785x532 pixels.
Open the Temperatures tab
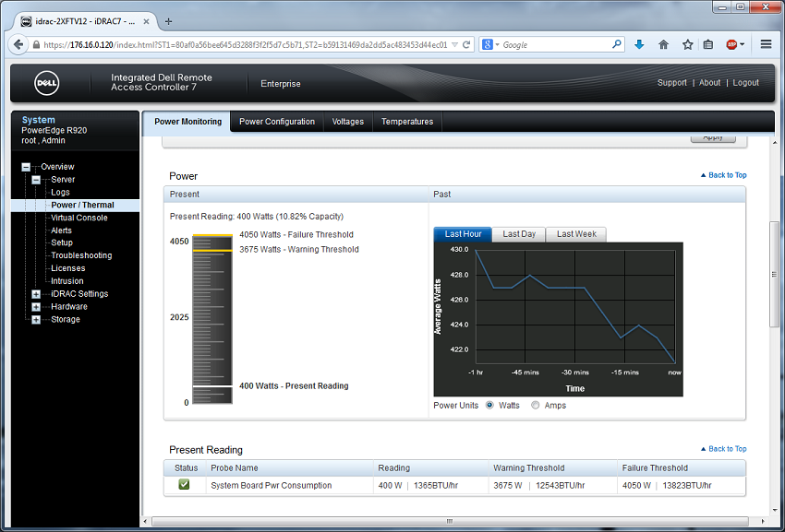[407, 122]
